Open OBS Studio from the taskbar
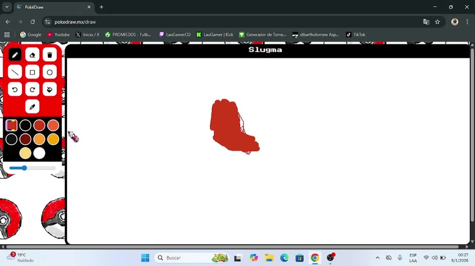Viewport: 475px width, 266px height. (330, 258)
